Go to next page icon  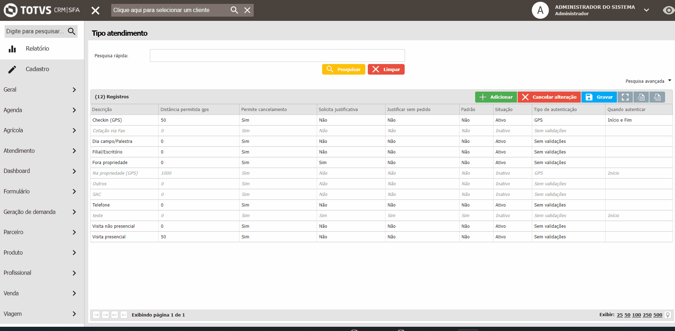[114, 315]
